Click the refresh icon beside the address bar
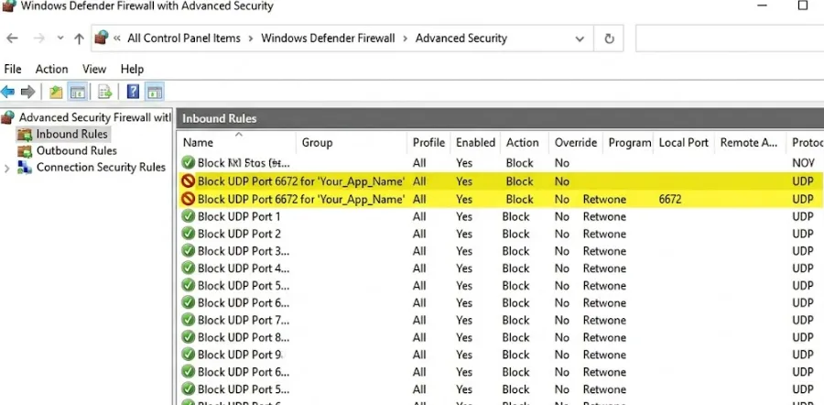824x405 pixels. point(609,38)
